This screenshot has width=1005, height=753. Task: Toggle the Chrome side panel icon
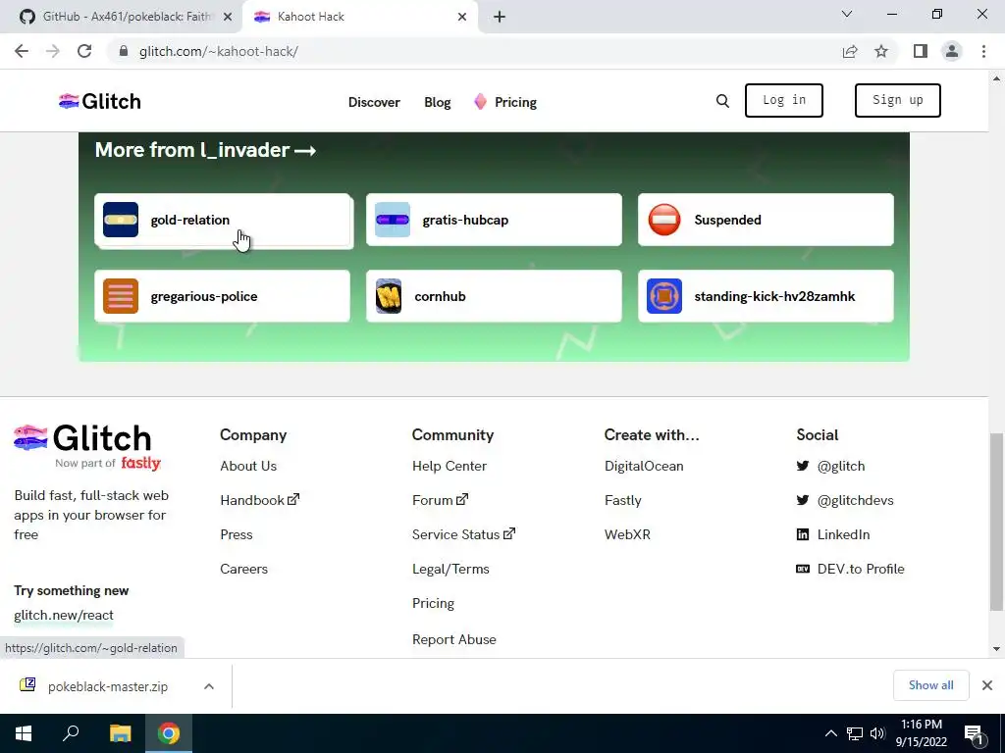[x=921, y=51]
